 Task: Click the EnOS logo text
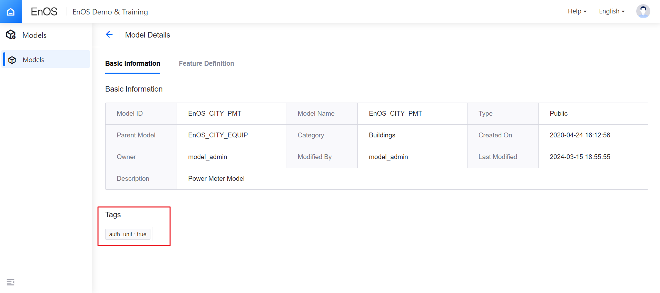click(x=44, y=12)
